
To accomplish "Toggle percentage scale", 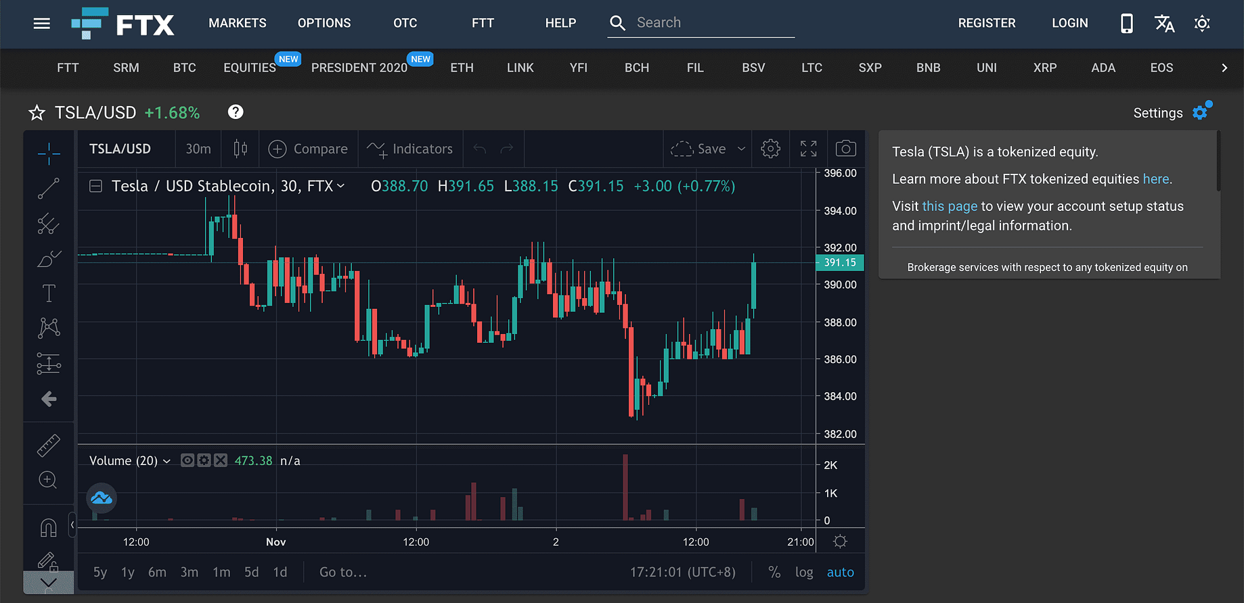I will [774, 573].
